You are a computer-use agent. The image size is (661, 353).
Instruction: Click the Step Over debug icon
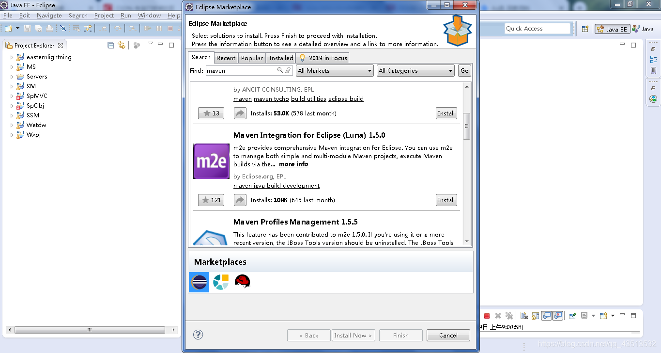pos(118,29)
